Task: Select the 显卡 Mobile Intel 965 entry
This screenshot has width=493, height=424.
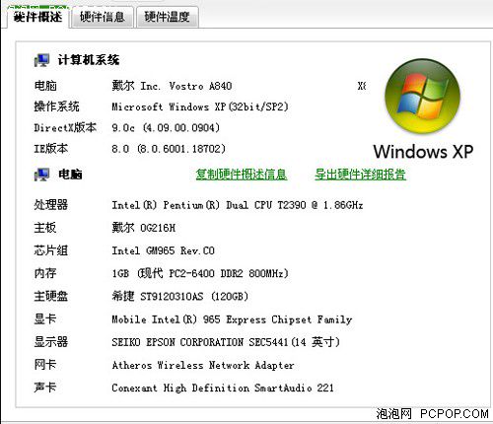Action: coord(193,318)
